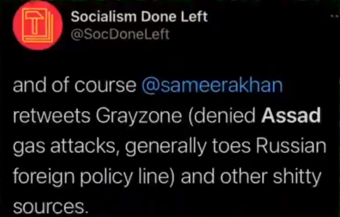Screen dimensions: 340x217
Task: Select the word retweets in tweet text
Action: point(52,116)
